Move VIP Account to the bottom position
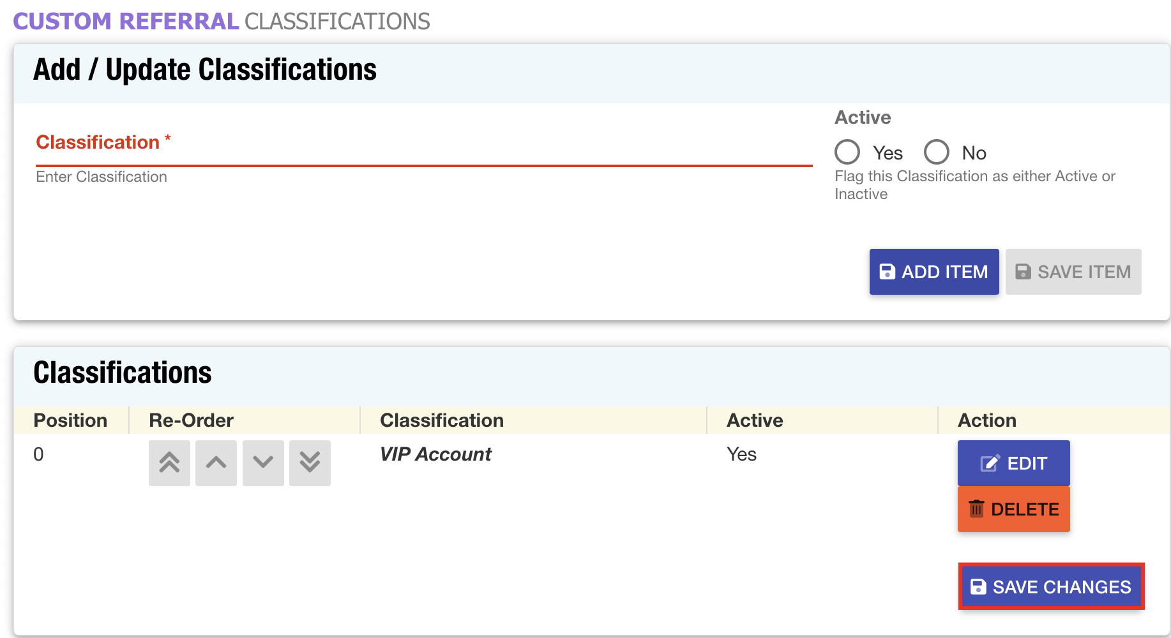This screenshot has height=638, width=1171. tap(310, 463)
